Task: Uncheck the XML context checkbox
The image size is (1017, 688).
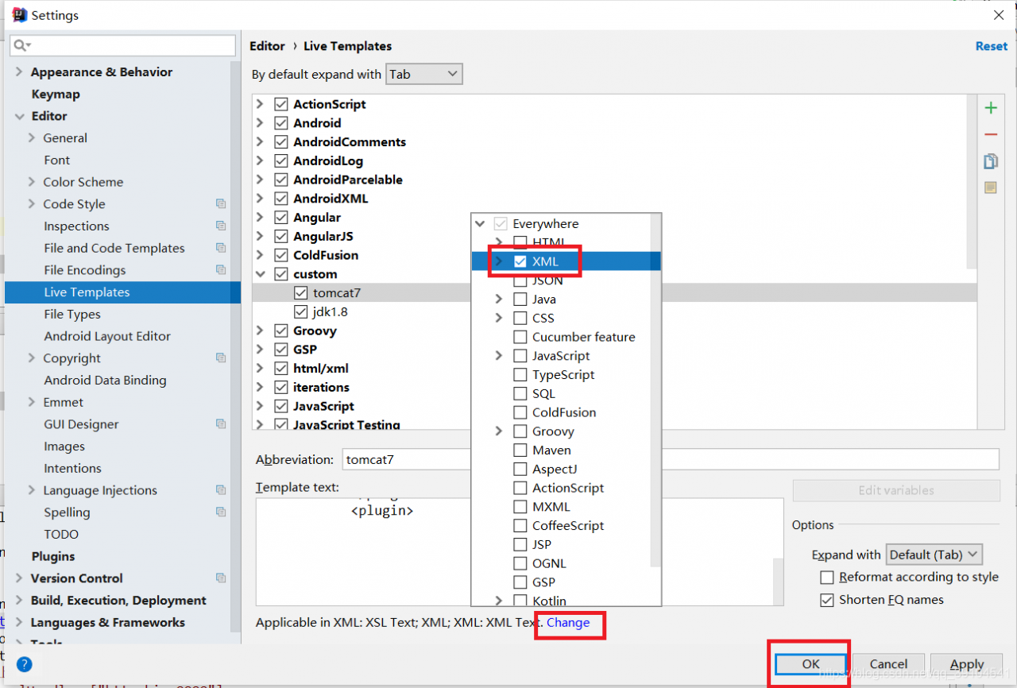Action: (x=520, y=261)
